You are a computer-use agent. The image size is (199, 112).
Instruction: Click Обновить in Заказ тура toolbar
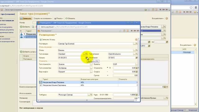point(70,18)
